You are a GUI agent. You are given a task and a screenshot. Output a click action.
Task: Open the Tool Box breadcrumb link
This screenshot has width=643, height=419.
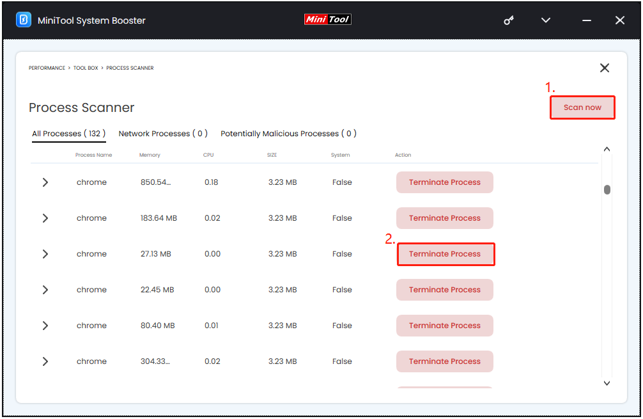coord(86,68)
